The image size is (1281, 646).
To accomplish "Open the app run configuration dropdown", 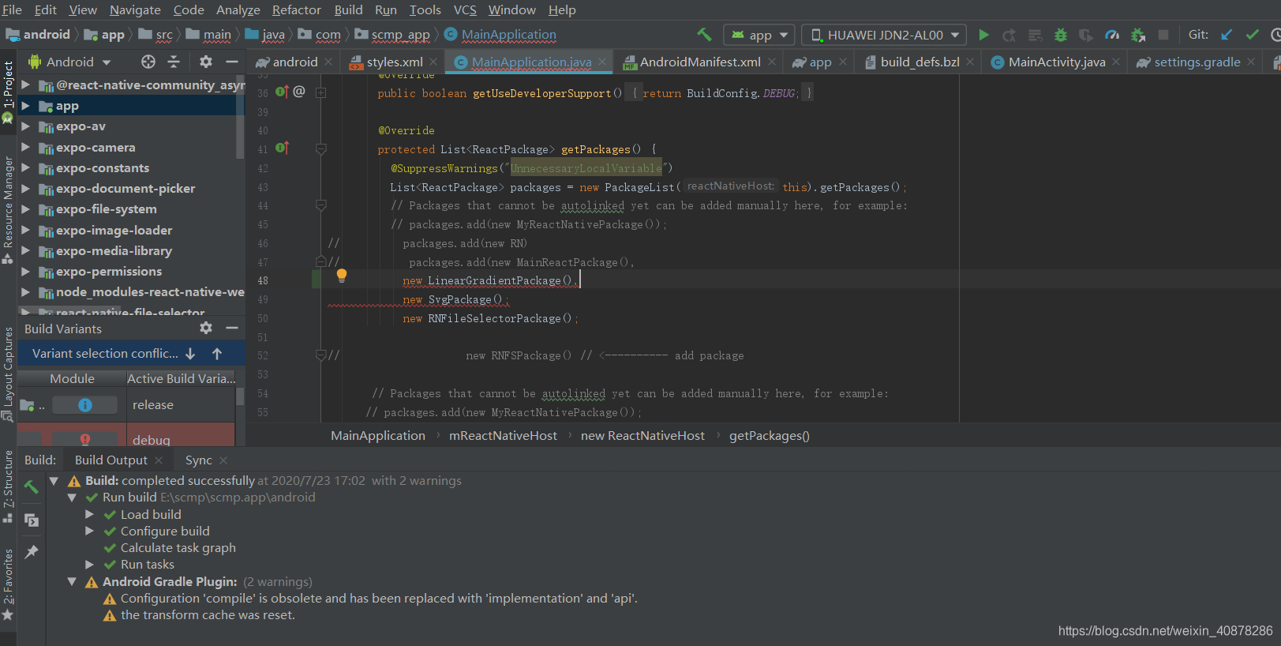I will click(x=759, y=35).
